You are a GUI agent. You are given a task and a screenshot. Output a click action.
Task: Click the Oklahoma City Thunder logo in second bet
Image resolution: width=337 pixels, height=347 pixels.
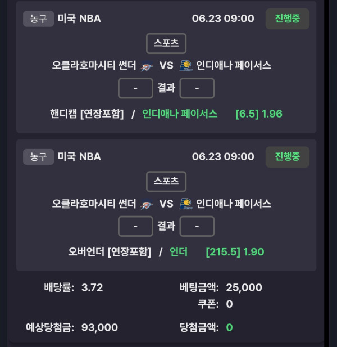click(147, 204)
